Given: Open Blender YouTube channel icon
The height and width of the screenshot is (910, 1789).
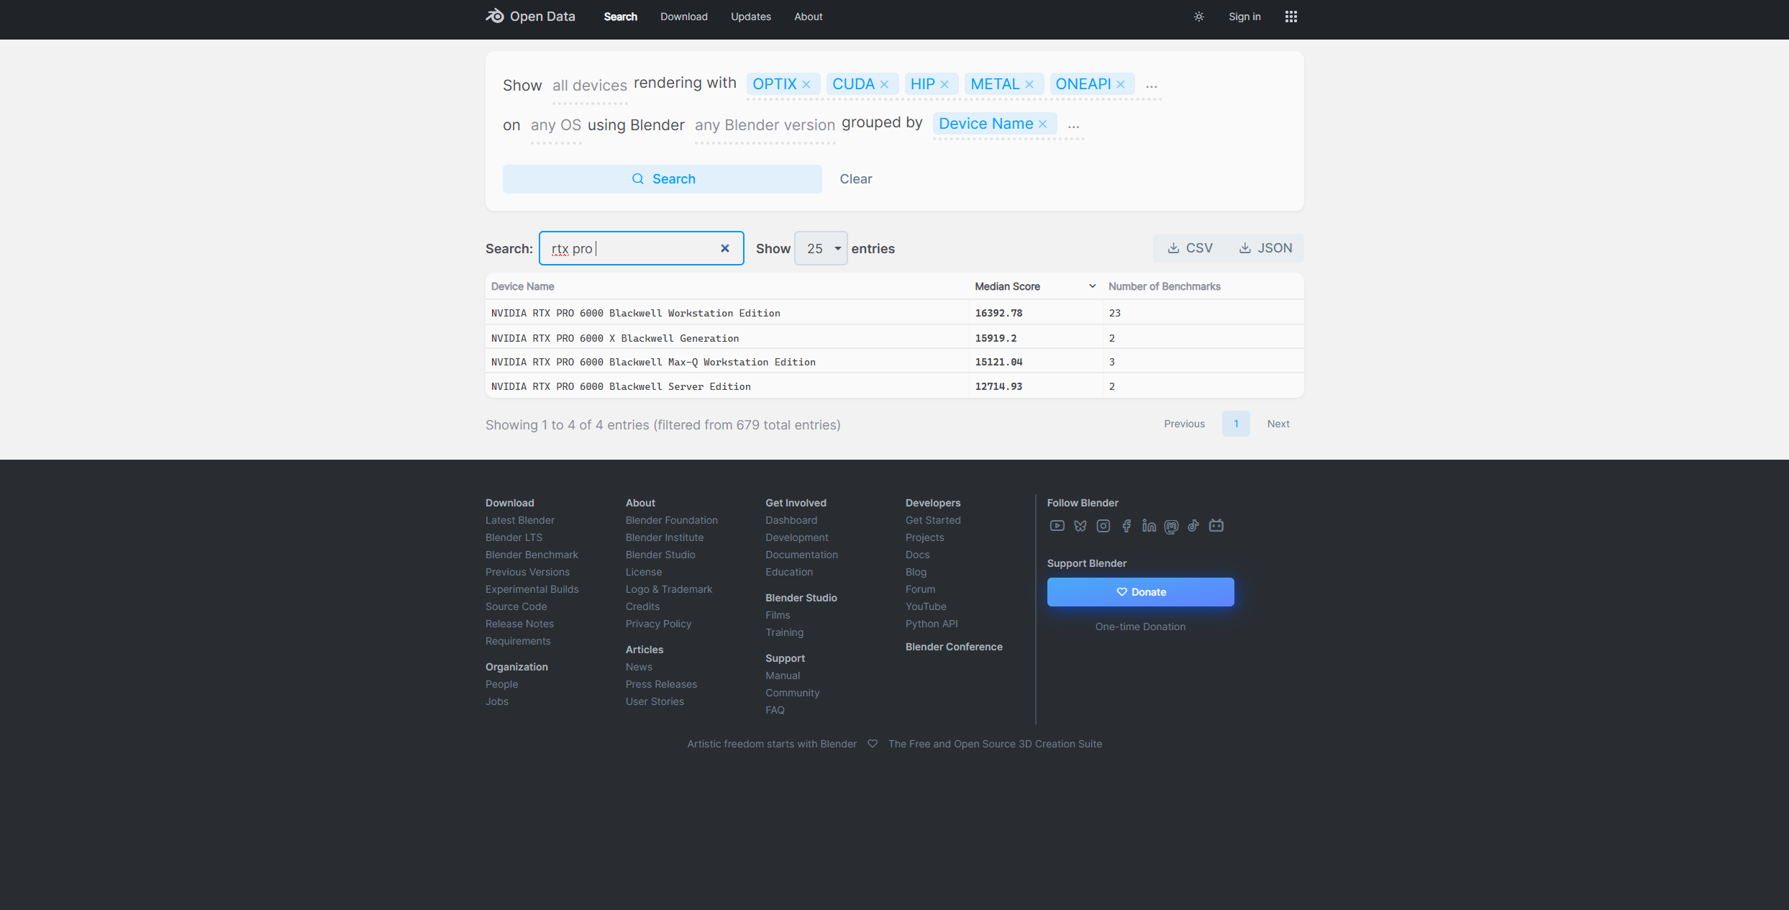Looking at the screenshot, I should click(x=1057, y=526).
